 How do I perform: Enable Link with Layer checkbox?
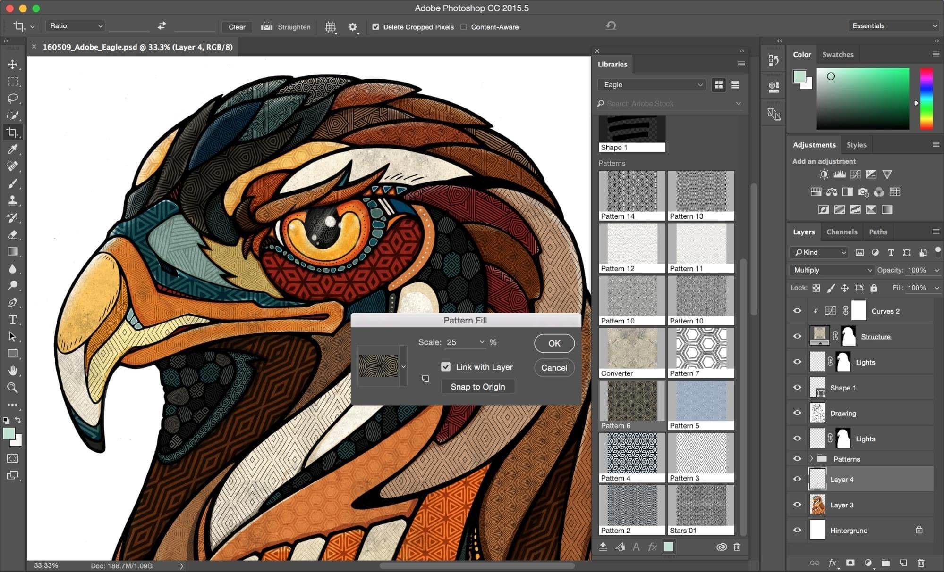point(444,367)
